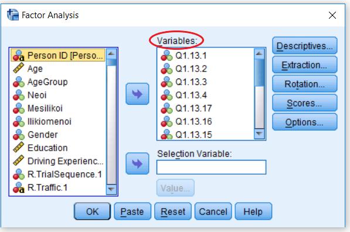Open the Extraction settings
Screen dimensions: 350x232
coord(305,65)
